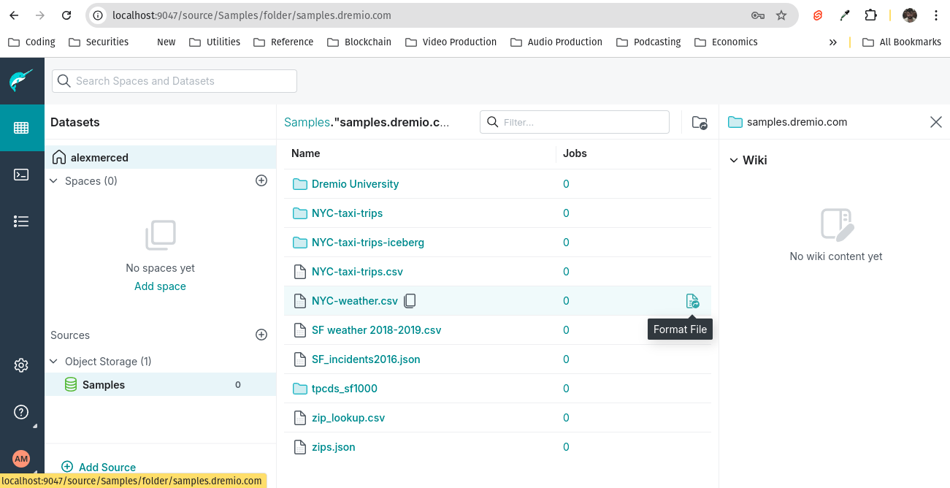Collapse the Spaces (0) section
The width and height of the screenshot is (950, 488).
point(54,180)
